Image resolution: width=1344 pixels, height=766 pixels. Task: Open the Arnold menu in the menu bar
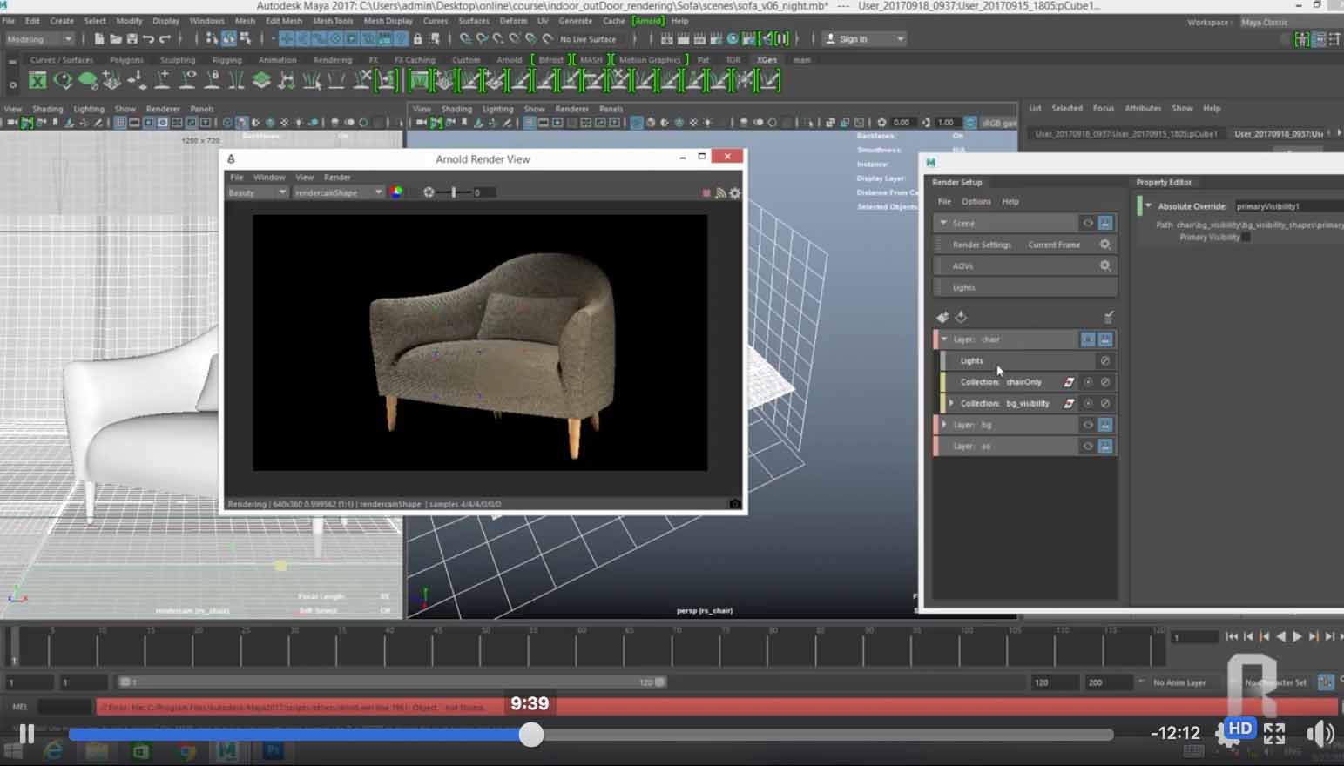coord(647,21)
